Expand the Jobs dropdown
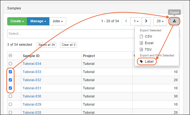 coord(58,21)
